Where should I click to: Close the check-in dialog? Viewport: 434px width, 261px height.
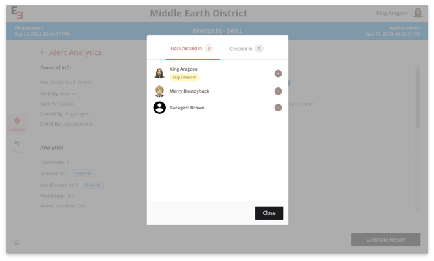269,212
